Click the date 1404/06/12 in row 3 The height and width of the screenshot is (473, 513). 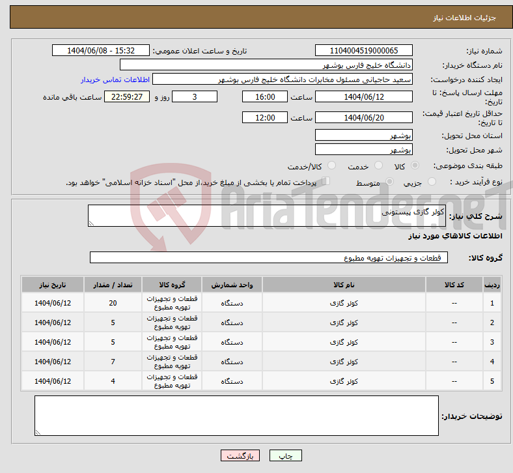pos(53,342)
